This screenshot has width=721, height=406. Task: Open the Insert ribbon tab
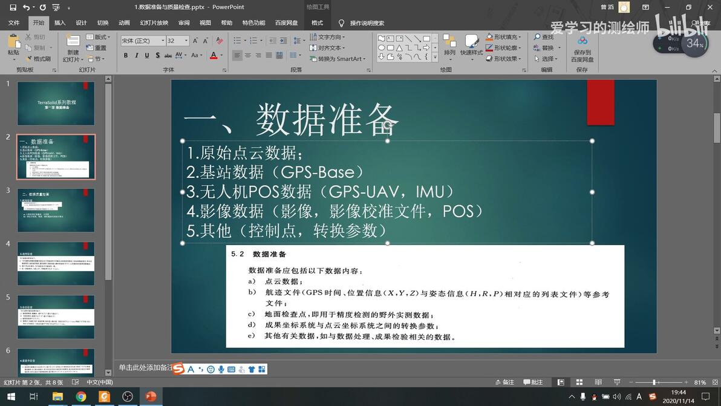click(60, 22)
